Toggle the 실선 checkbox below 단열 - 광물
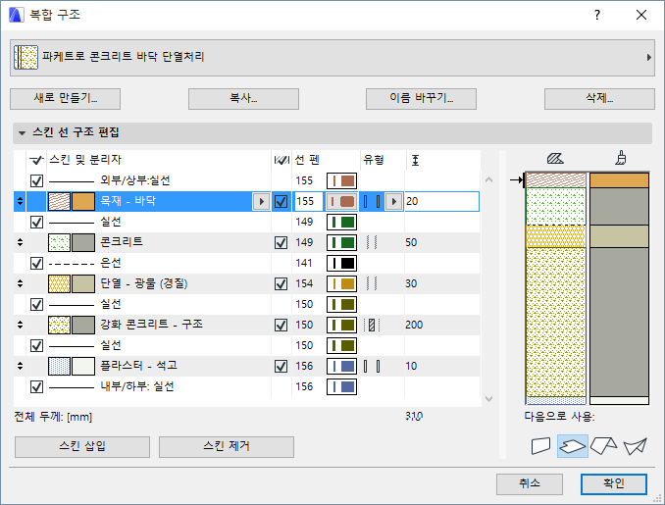This screenshot has width=665, height=505. click(x=36, y=304)
